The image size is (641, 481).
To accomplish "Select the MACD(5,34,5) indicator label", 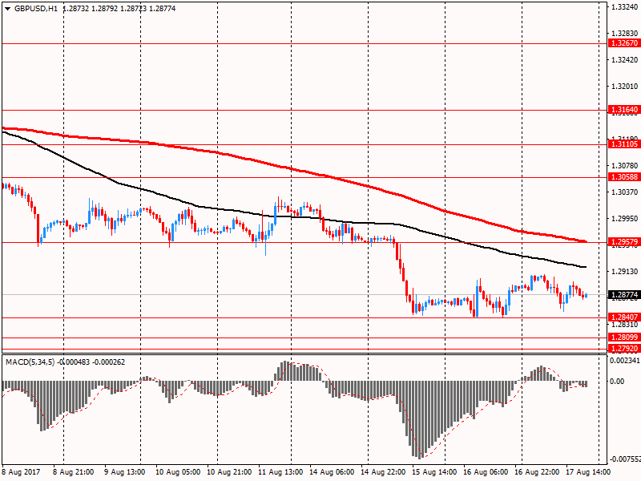I will pos(30,362).
